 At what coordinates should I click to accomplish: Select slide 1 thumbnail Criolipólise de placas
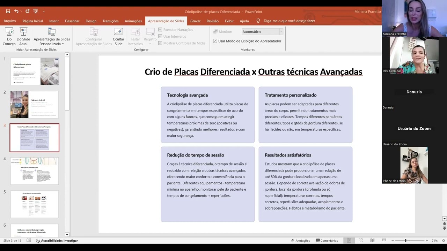[x=35, y=71]
